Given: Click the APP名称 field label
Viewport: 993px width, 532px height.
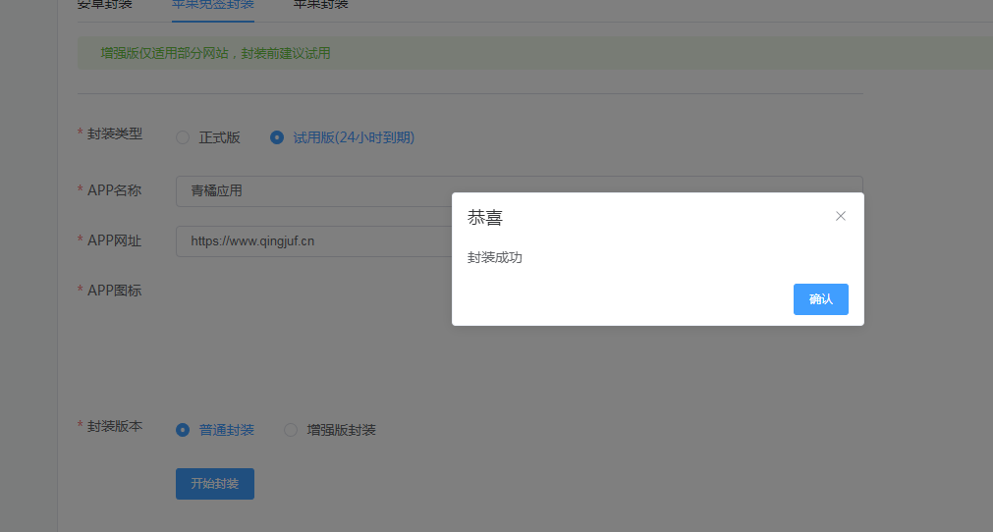Looking at the screenshot, I should pos(114,190).
